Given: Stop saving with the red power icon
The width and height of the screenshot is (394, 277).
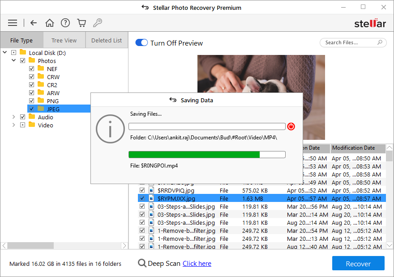Looking at the screenshot, I should 291,126.
